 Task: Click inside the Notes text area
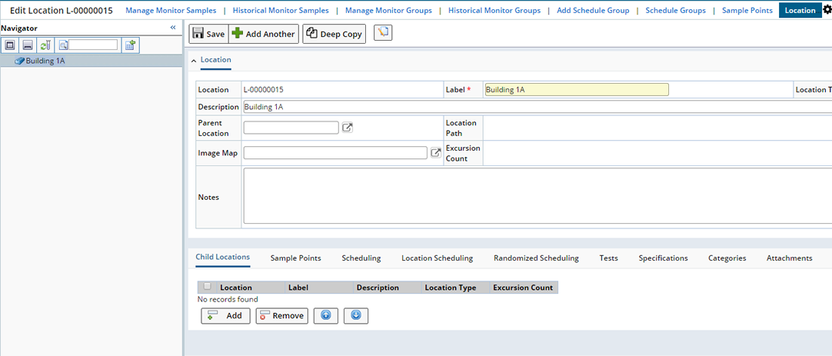537,196
